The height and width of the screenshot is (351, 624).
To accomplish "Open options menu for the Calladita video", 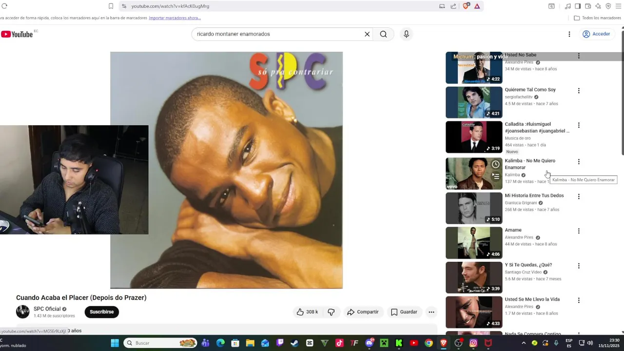I will 579,125.
